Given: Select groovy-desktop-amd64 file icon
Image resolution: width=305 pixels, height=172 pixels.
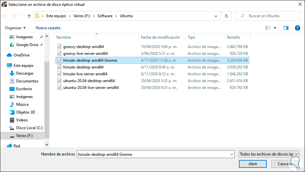Looking at the screenshot, I should click(59, 46).
